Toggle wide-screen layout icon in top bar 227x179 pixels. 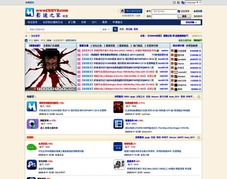point(174,2)
